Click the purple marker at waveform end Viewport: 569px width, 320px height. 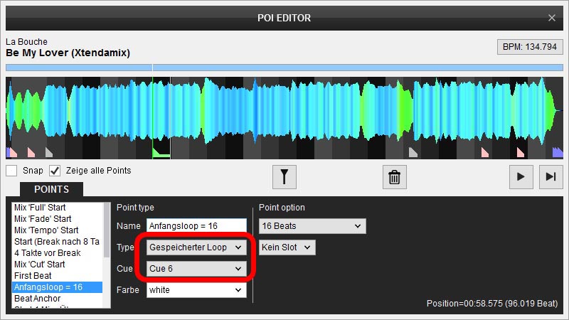pyautogui.click(x=558, y=152)
